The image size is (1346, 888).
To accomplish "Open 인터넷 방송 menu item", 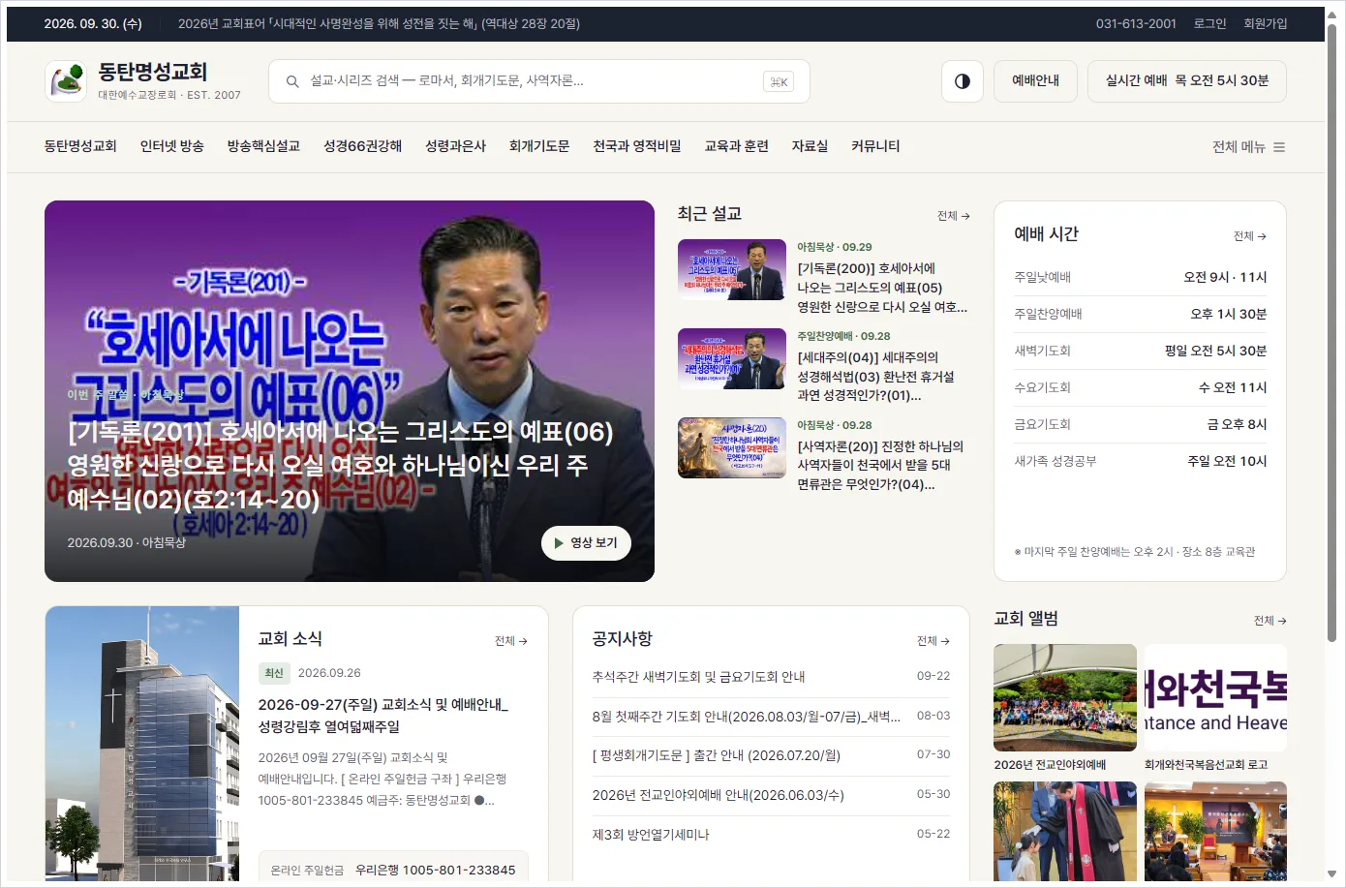I will [172, 146].
